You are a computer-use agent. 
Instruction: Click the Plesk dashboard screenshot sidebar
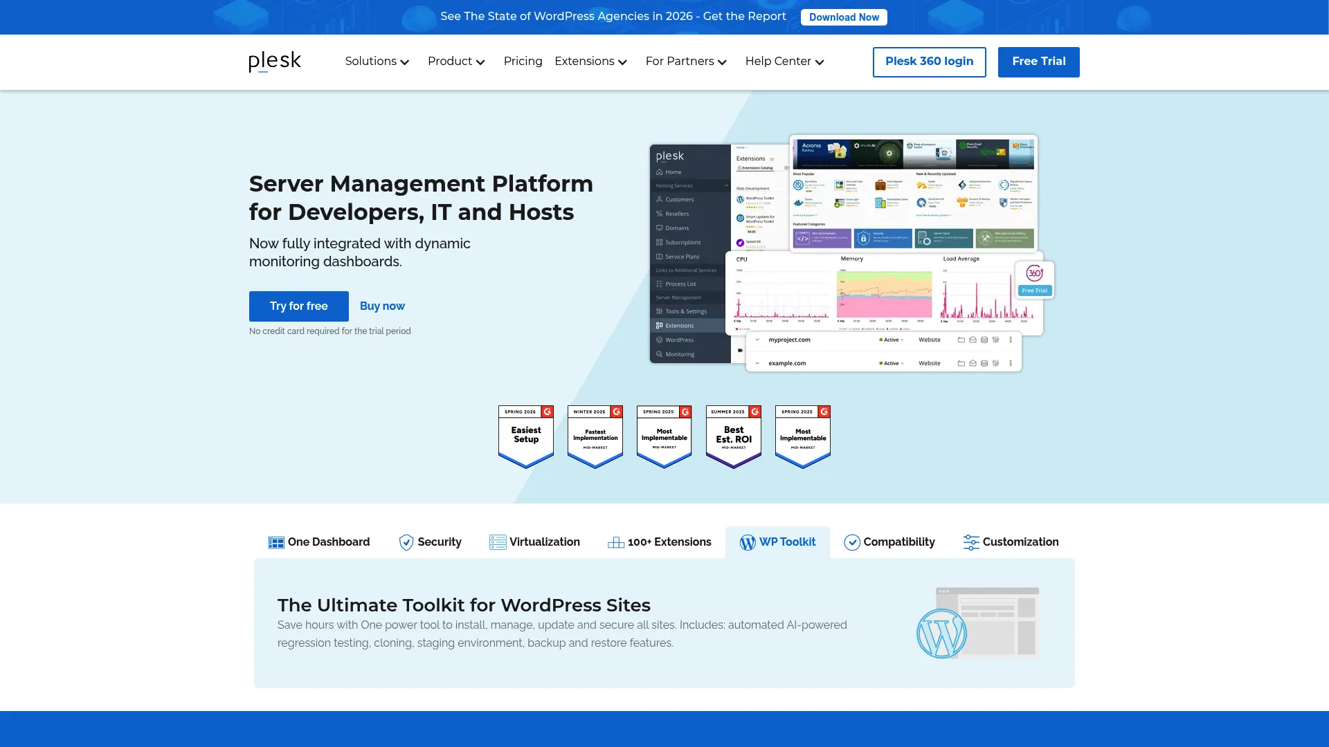point(690,254)
